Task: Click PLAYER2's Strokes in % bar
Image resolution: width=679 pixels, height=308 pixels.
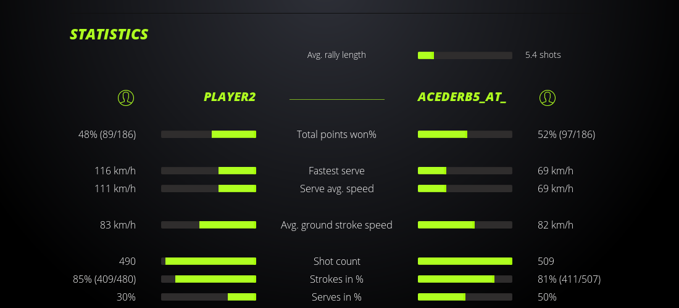Action: [x=209, y=279]
